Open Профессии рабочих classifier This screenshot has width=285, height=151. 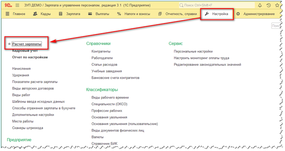(x=107, y=110)
